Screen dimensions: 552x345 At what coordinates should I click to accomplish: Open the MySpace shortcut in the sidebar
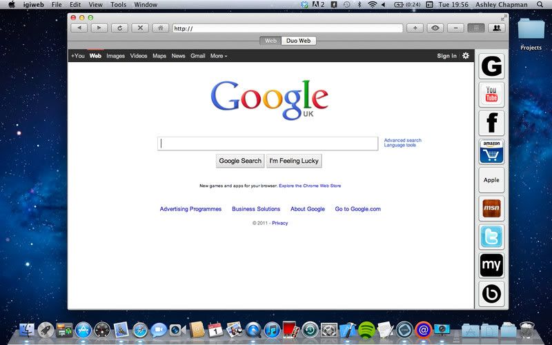point(491,265)
